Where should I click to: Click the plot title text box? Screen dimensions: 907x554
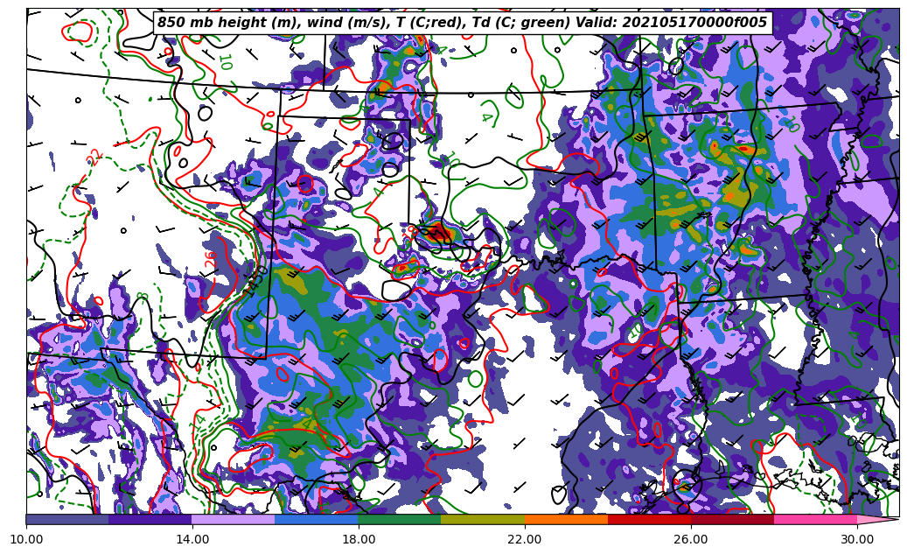[x=462, y=23]
